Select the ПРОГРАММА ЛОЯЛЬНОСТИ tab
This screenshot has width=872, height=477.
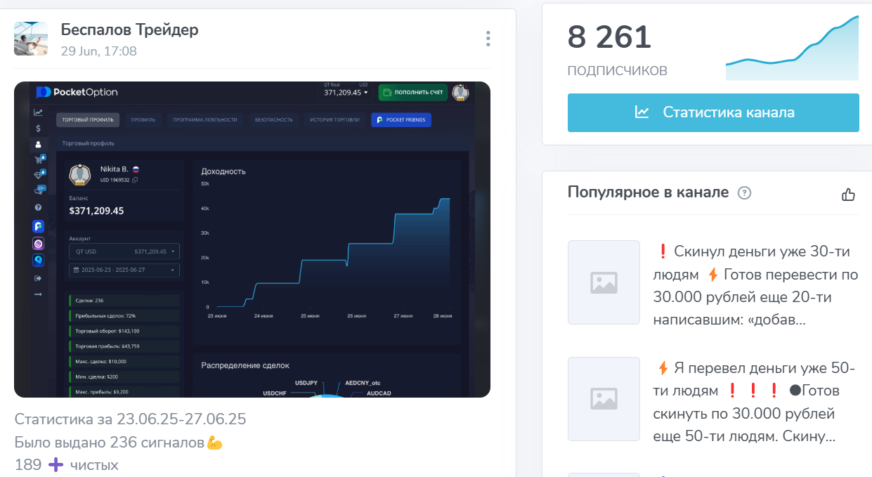pos(205,120)
